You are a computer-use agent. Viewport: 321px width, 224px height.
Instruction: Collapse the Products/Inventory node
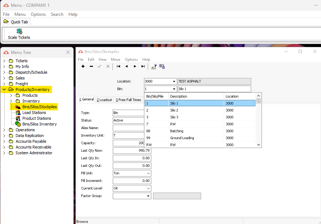[4, 90]
